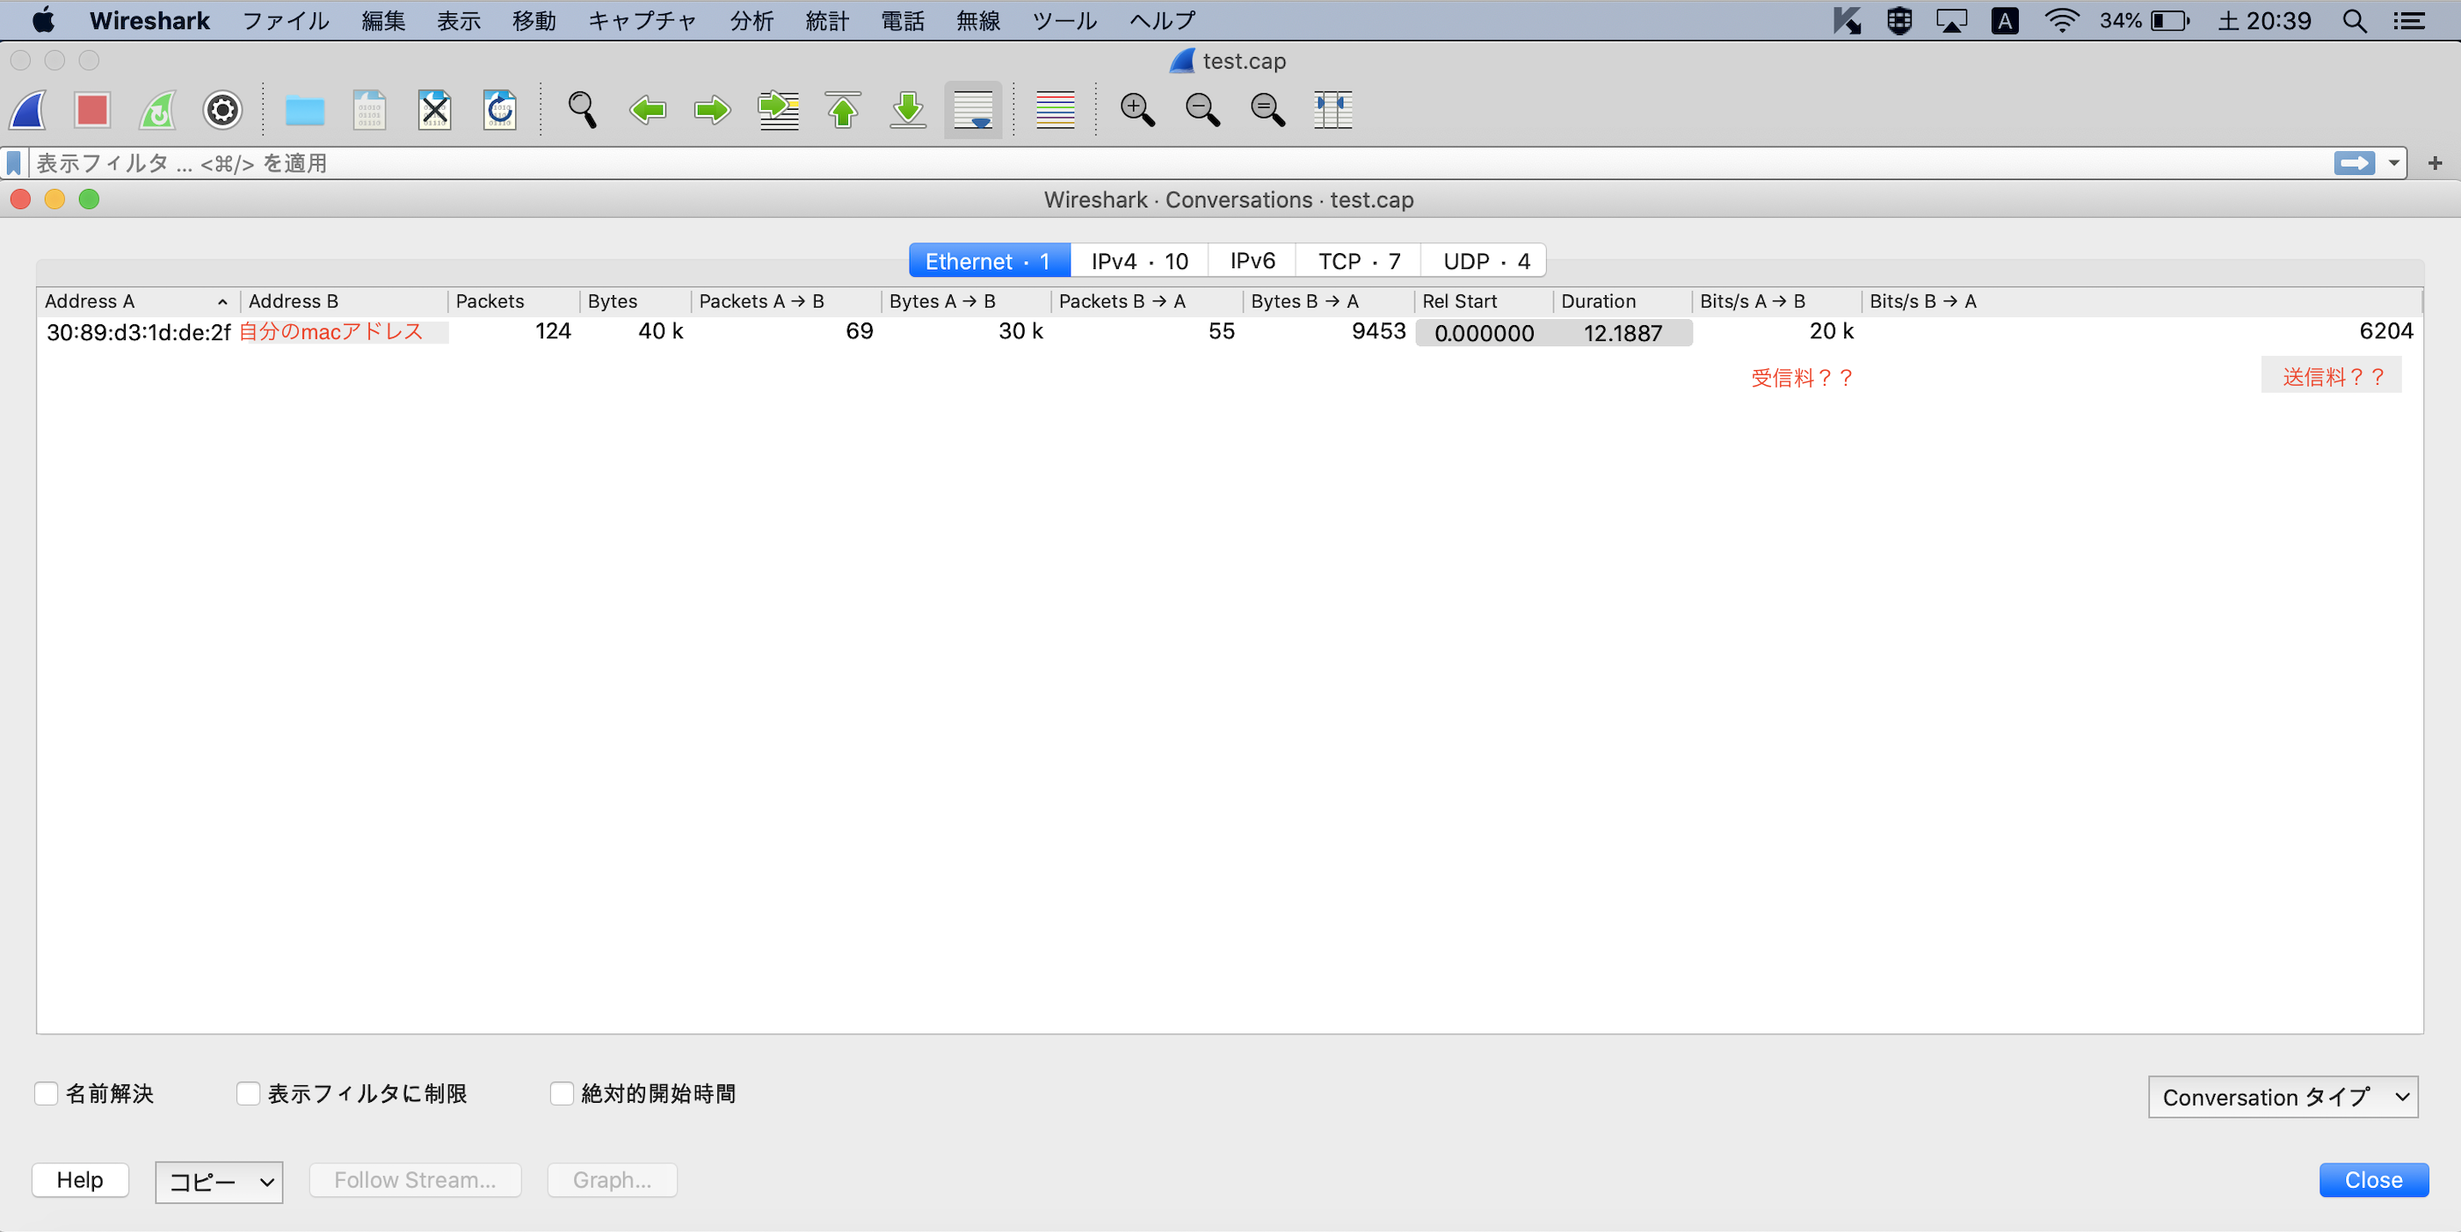Toggle the colorize packet list icon

click(1055, 110)
